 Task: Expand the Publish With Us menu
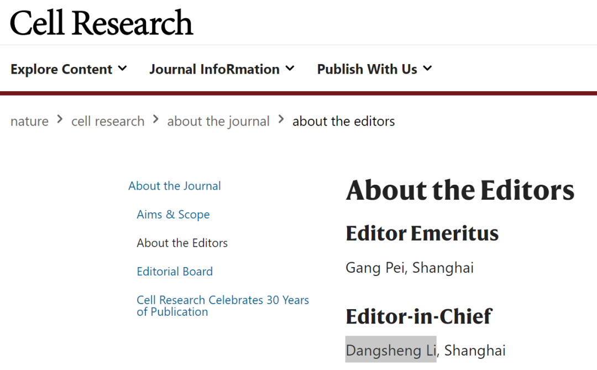tap(374, 69)
